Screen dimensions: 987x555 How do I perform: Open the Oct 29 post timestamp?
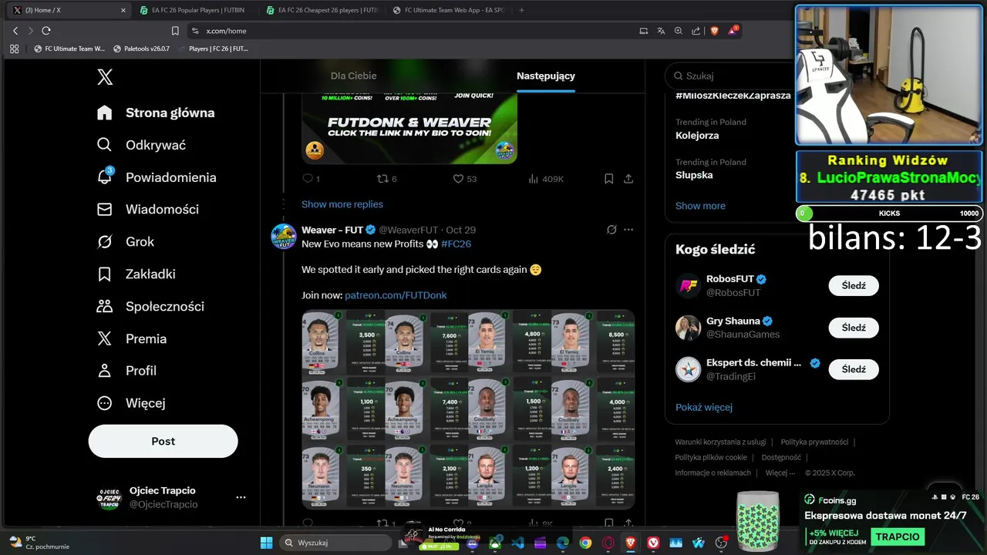coord(460,230)
